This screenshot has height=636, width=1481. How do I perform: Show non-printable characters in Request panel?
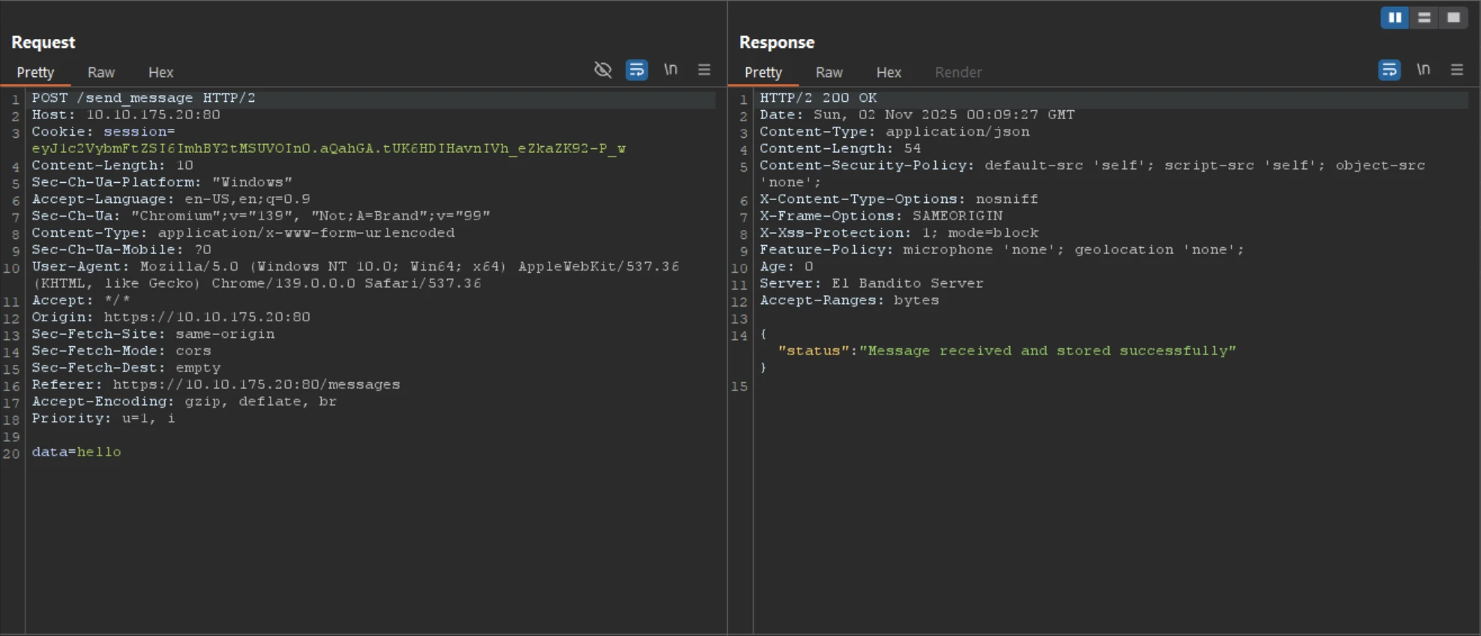[x=670, y=70]
